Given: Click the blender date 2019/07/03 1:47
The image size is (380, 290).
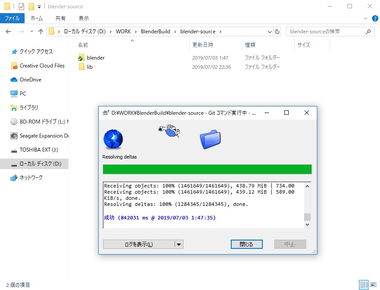Looking at the screenshot, I should pyautogui.click(x=210, y=58).
